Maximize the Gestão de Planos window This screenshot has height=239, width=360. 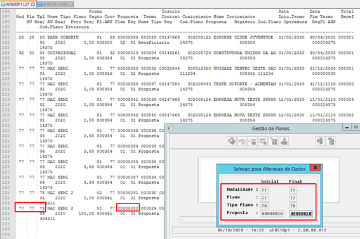(356, 127)
